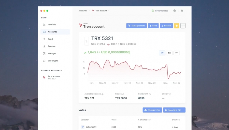
Task: Open Buy crypto in the sidebar
Action: (x=55, y=61)
